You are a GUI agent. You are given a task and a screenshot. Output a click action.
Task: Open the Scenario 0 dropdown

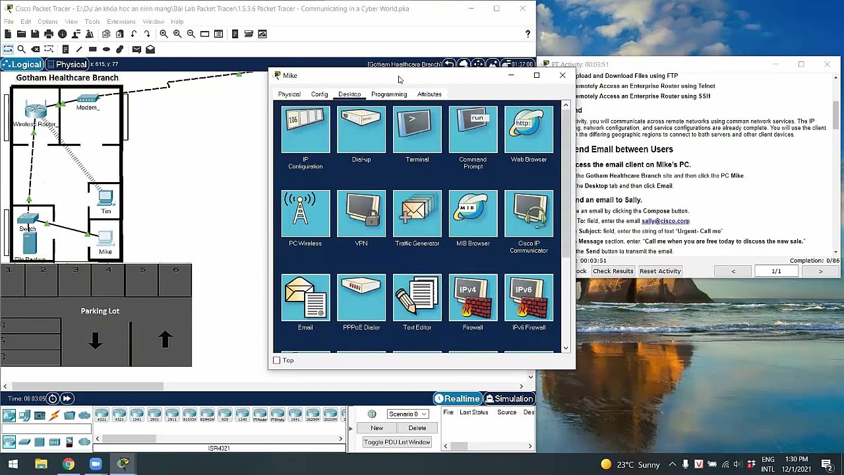pos(407,414)
